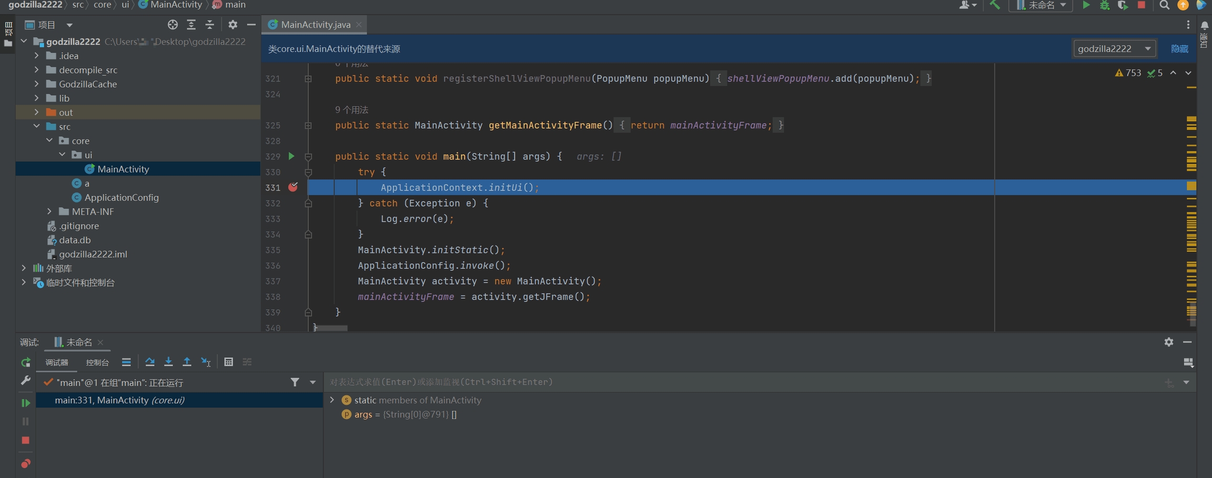Click the View Breakpoints icon
Image resolution: width=1212 pixels, height=478 pixels.
pyautogui.click(x=25, y=463)
